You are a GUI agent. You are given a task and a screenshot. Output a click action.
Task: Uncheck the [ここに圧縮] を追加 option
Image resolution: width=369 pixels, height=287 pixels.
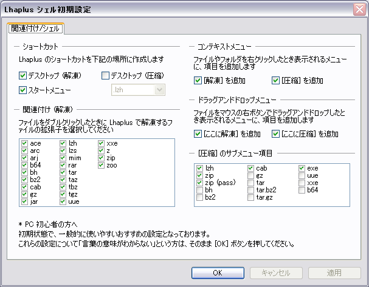[x=275, y=134]
